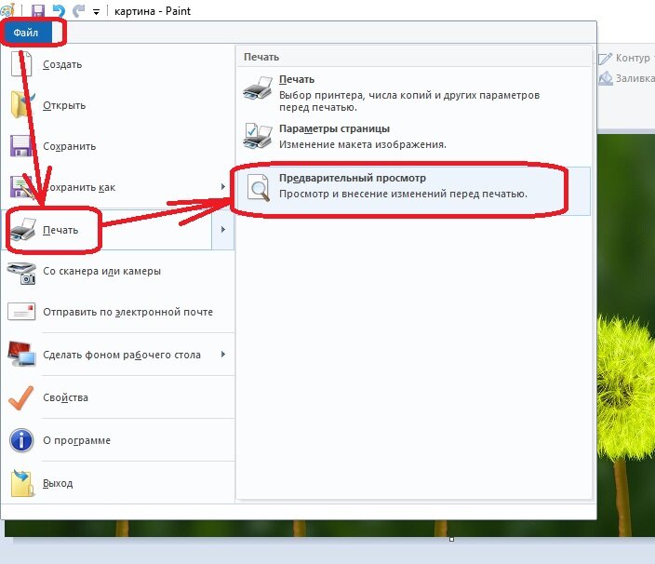Click the Параметры страницы printer-with-check icon
This screenshot has height=564, width=655.
tap(258, 136)
